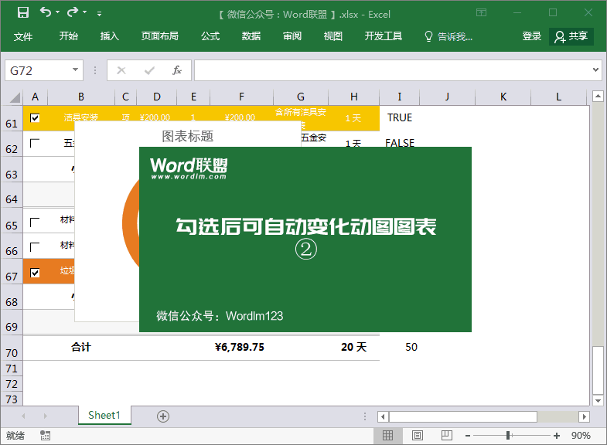
Task: Click Ribbon Display Options icon
Action: (481, 13)
